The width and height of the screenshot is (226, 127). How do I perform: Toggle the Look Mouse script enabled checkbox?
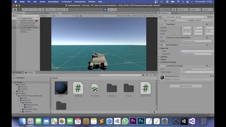[164, 66]
